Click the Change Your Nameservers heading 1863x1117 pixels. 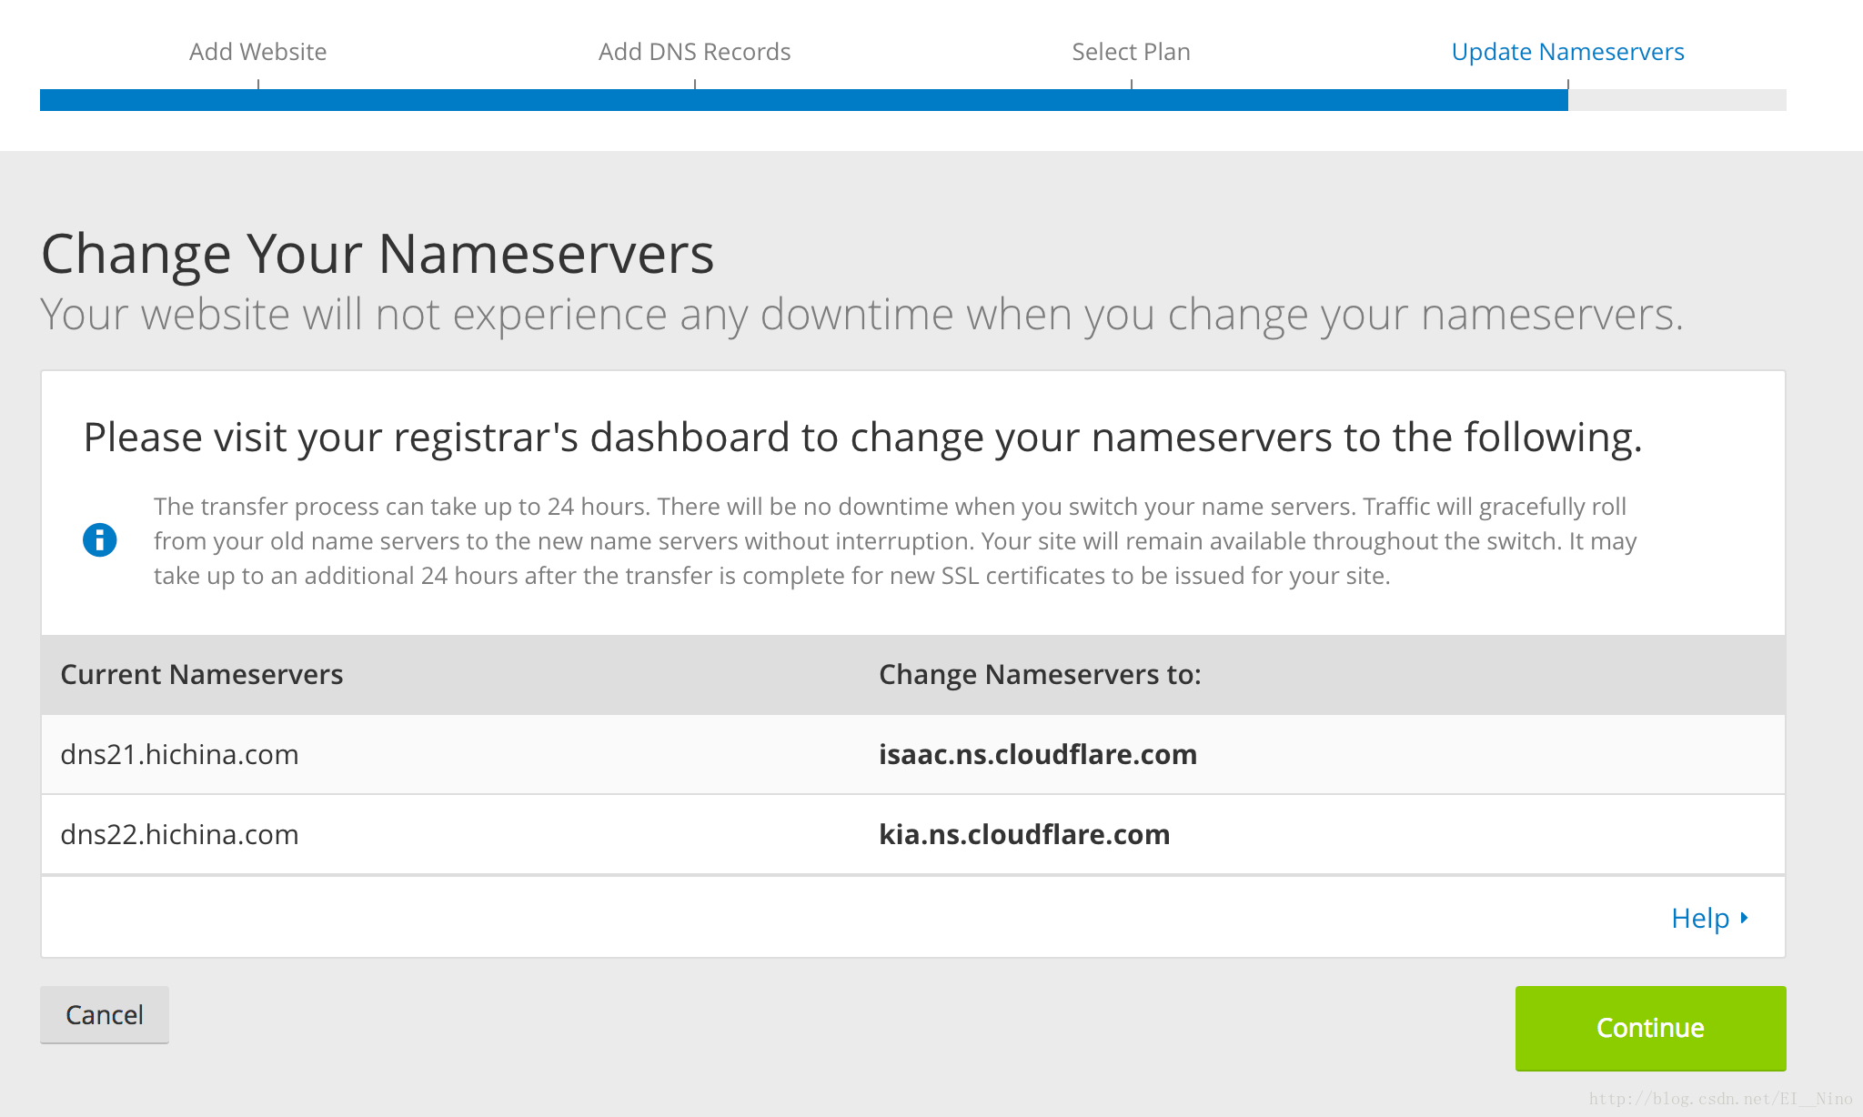378,253
